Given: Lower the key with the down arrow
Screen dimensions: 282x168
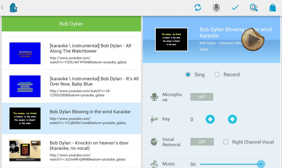Looking at the screenshot, I should 232,119.
